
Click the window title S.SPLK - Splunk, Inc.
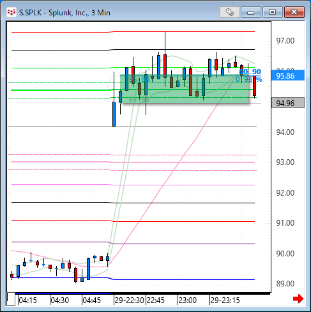pos(64,13)
